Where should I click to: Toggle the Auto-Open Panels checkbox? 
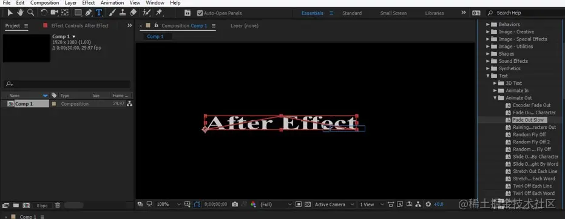[x=200, y=13]
